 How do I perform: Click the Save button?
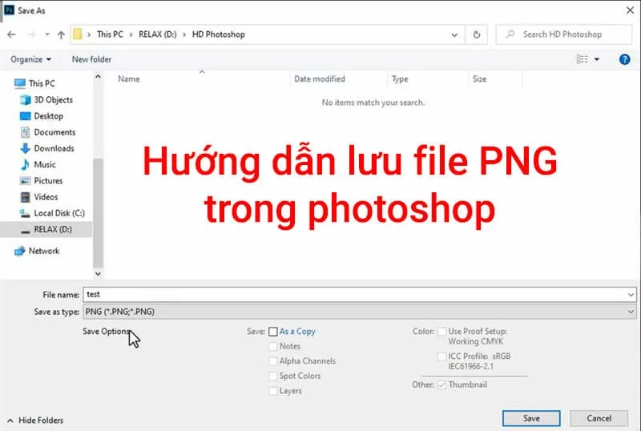click(531, 418)
